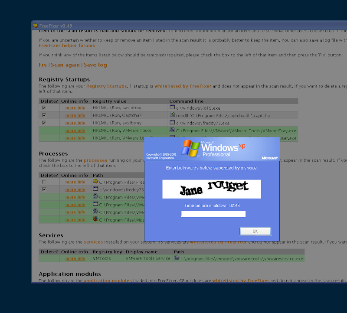Click the Registry value column header
This screenshot has width=347, height=313.
[x=109, y=101]
